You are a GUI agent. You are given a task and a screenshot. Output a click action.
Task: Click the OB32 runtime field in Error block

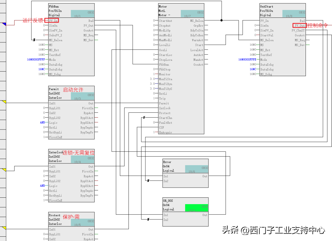196,169
